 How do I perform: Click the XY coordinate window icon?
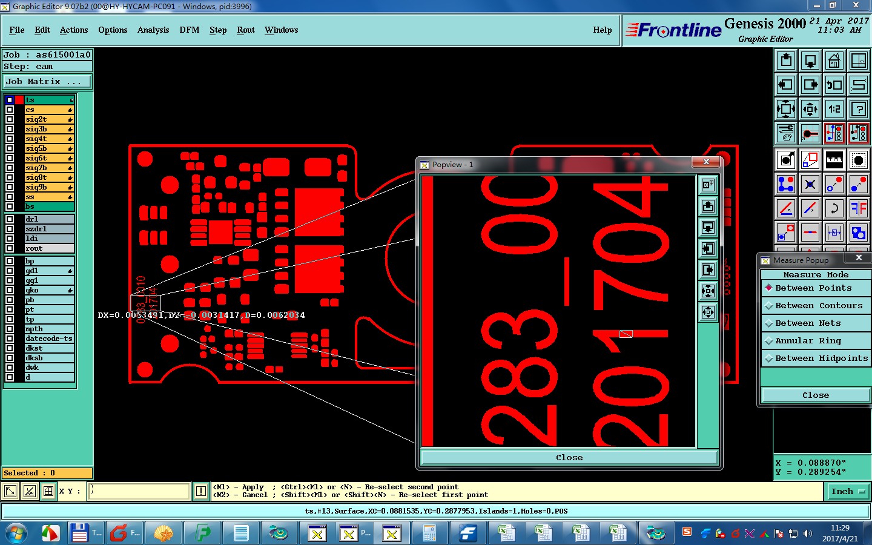[x=859, y=60]
